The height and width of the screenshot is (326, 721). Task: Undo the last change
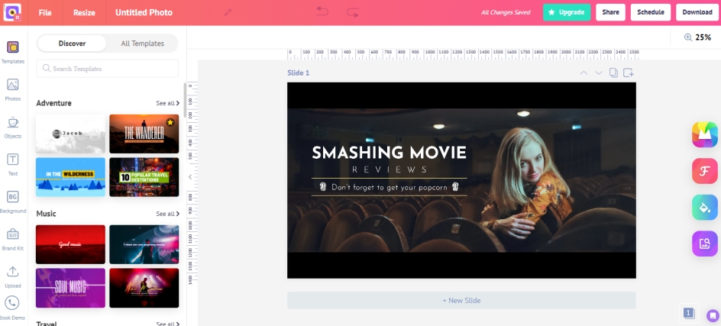coord(322,11)
